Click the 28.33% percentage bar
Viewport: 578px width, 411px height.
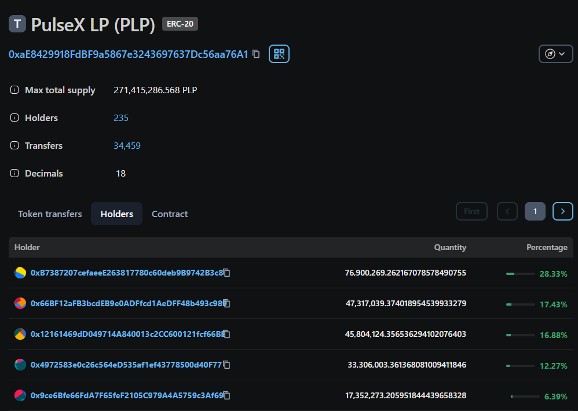(521, 274)
